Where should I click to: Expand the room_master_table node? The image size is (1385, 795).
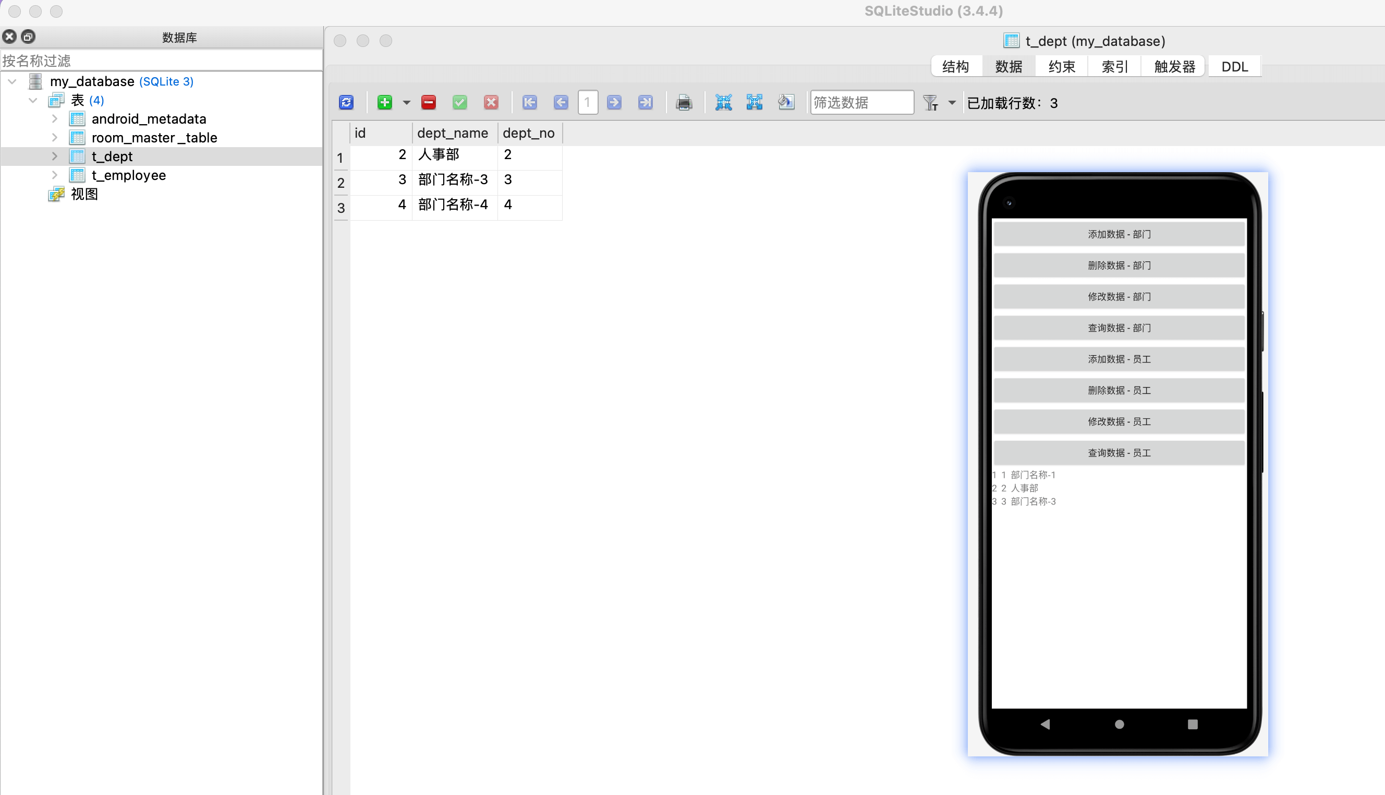pos(55,137)
